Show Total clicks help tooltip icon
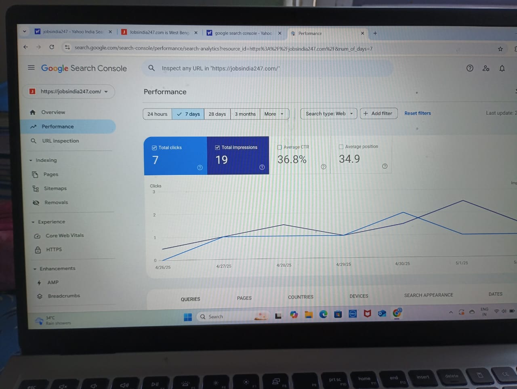 [x=200, y=167]
